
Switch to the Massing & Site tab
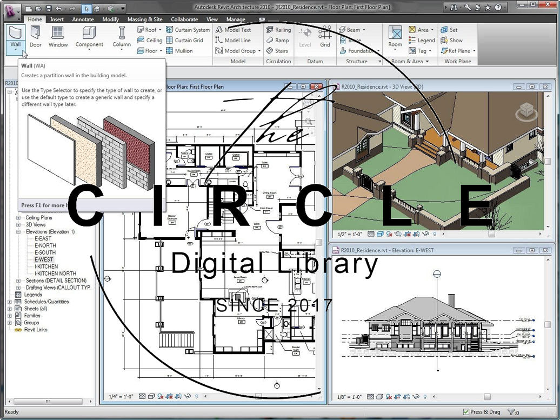144,19
